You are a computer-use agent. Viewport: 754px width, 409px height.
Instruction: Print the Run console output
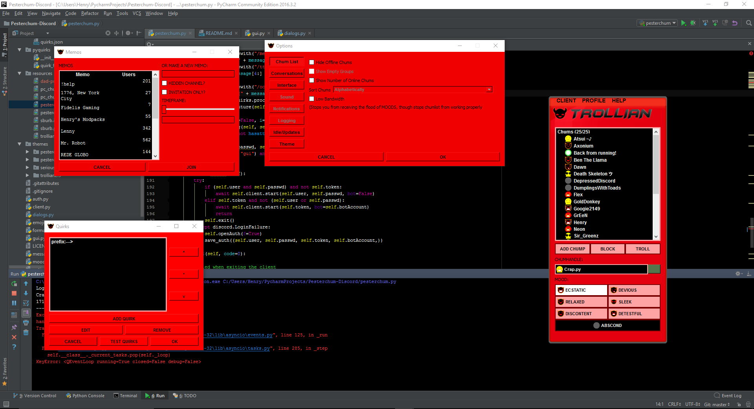point(26,323)
